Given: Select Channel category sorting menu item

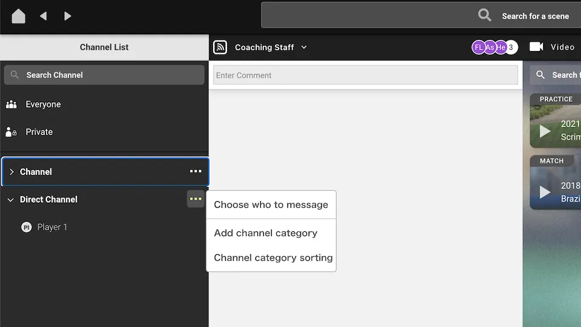Looking at the screenshot, I should click(271, 258).
